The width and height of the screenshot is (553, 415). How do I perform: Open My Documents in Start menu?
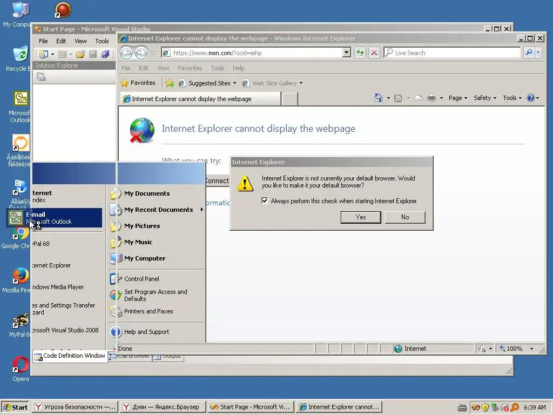(x=157, y=193)
